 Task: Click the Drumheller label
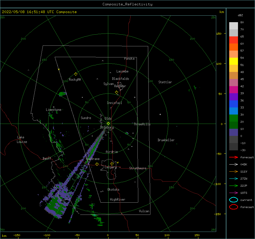point(166,140)
